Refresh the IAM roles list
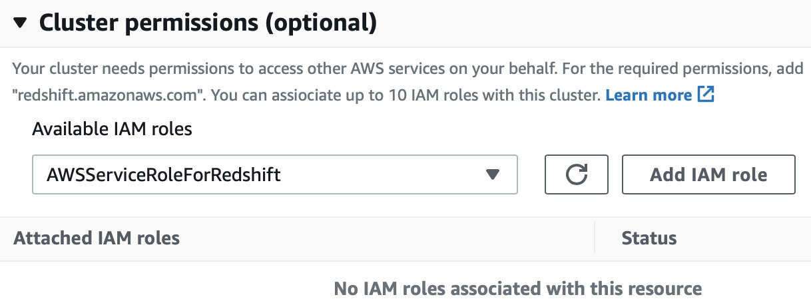 click(577, 174)
